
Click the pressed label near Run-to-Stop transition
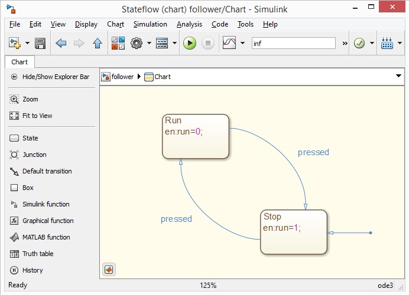point(313,152)
